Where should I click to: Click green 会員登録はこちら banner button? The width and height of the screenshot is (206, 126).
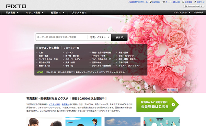click(x=157, y=105)
